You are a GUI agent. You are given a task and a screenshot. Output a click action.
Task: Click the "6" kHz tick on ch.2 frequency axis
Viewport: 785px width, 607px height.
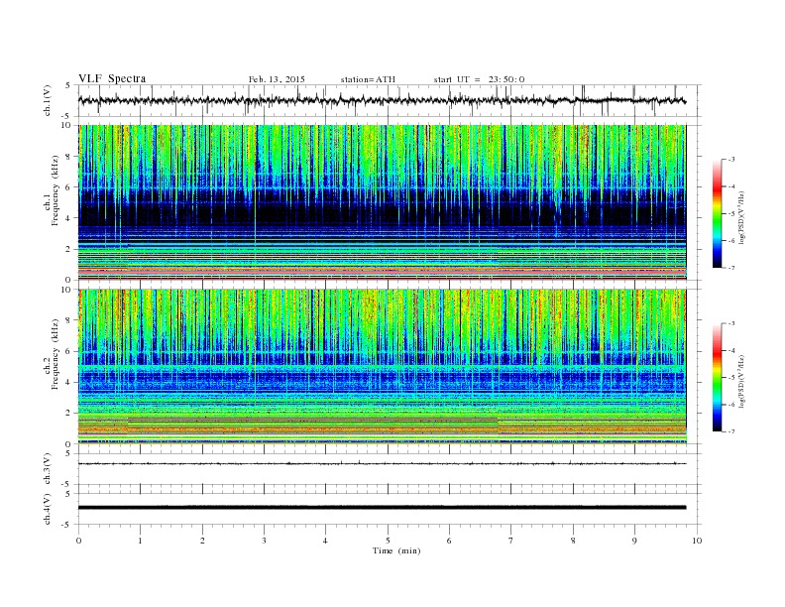pyautogui.click(x=69, y=351)
